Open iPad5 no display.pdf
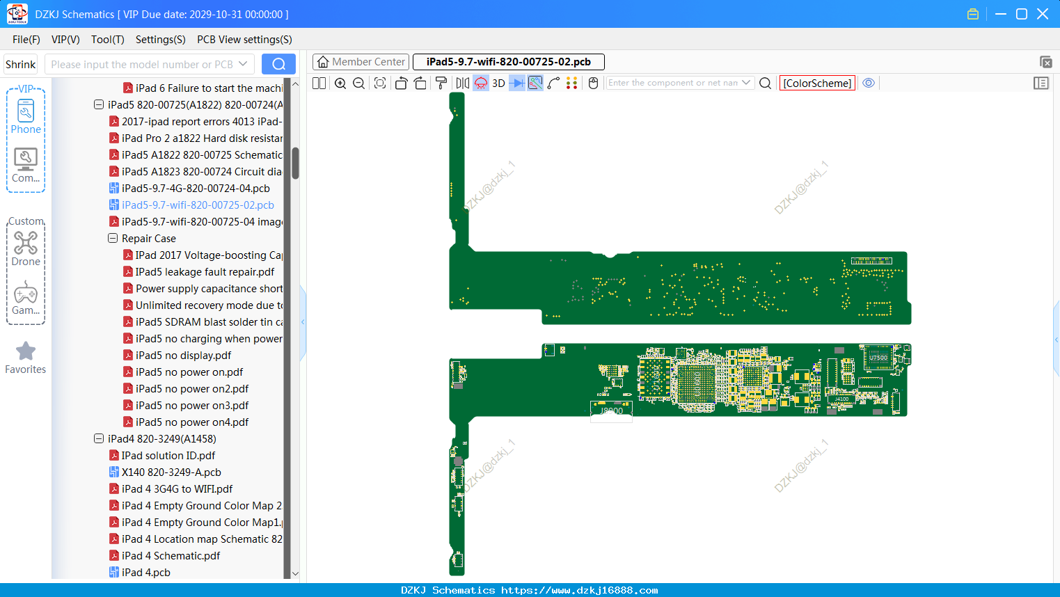This screenshot has width=1060, height=597. (183, 355)
